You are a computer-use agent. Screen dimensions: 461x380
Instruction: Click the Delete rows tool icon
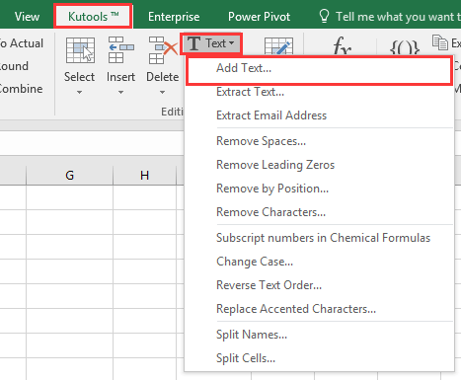(163, 49)
